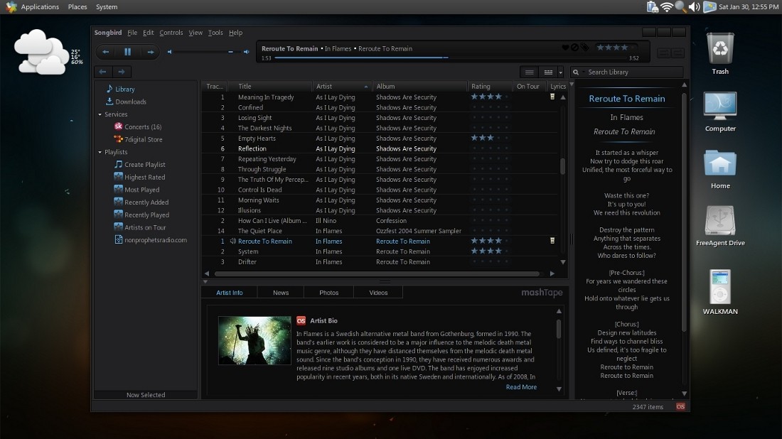
Task: Set rating stars in the now-playing display
Action: [616, 48]
